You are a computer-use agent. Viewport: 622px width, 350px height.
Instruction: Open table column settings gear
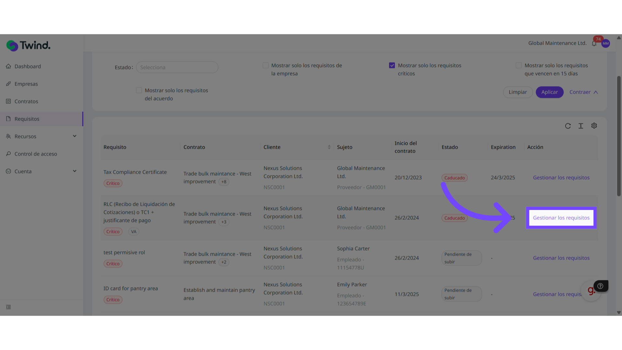594,126
